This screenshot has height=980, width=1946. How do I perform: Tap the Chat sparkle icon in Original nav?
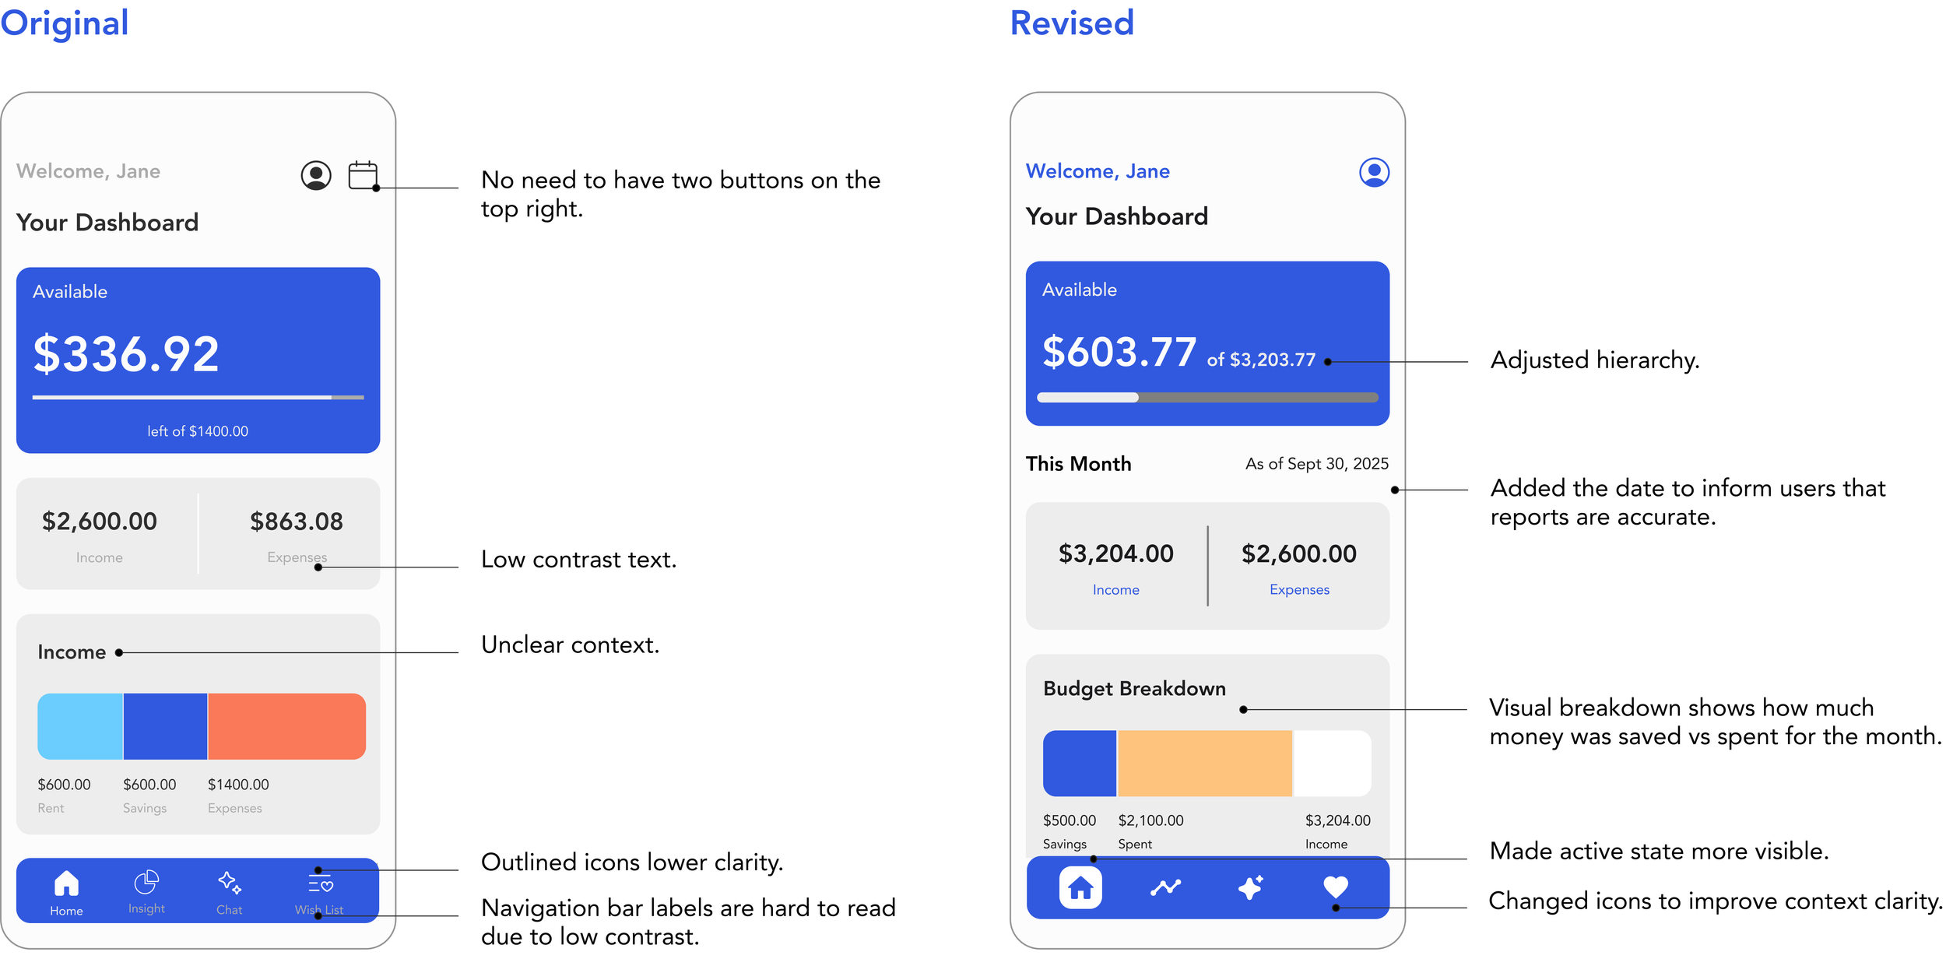pyautogui.click(x=229, y=883)
